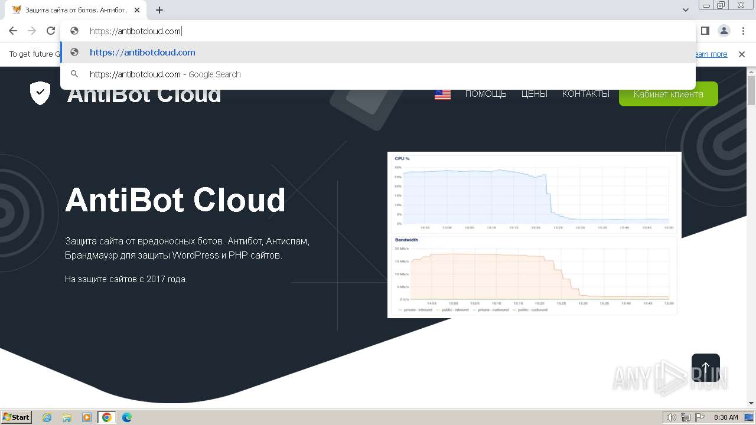
Task: Click the address bar URL field
Action: 378,31
